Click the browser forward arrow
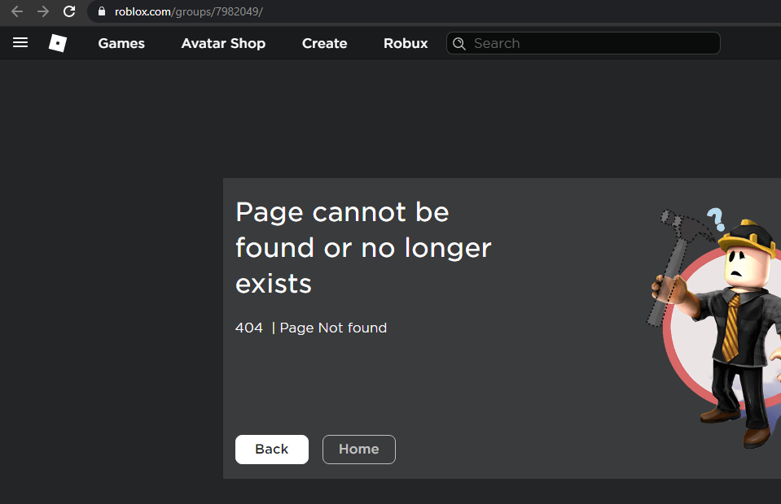Viewport: 781px width, 504px height. pyautogui.click(x=43, y=11)
